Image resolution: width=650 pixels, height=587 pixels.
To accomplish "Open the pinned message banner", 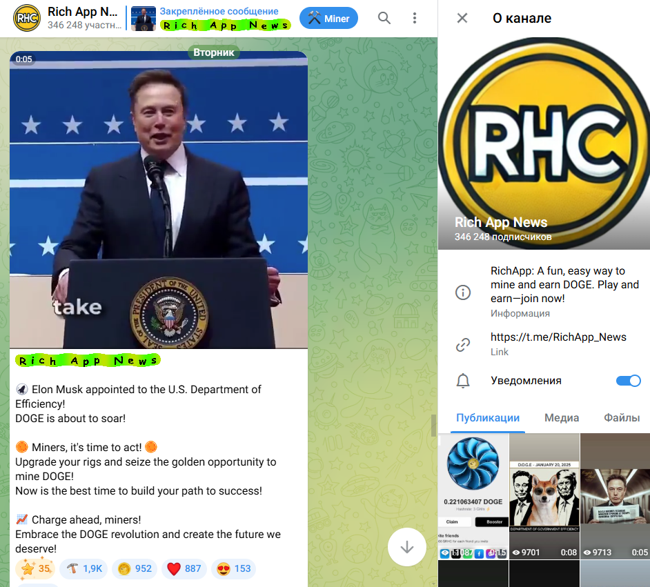I will 211,19.
